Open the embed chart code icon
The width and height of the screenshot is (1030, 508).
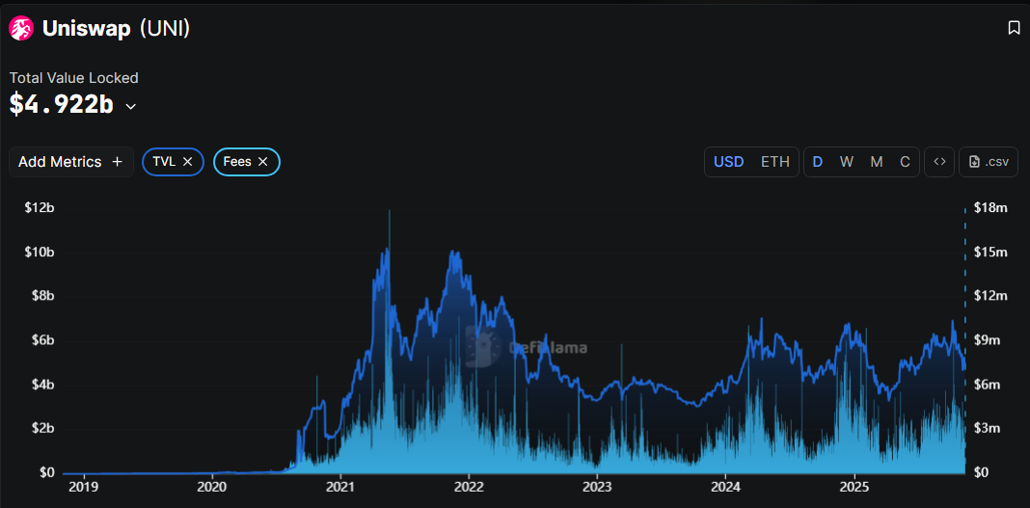939,162
